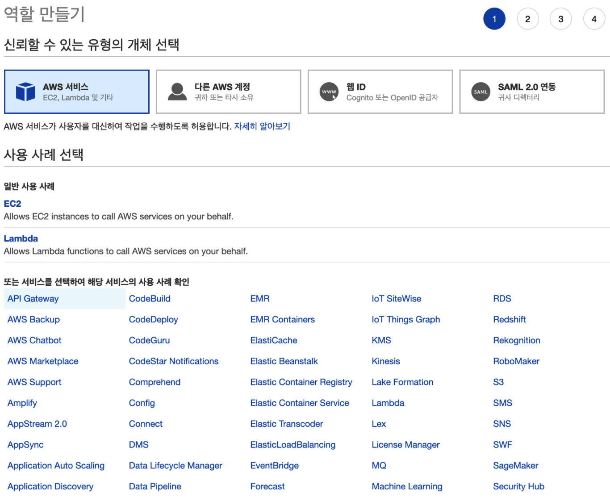The image size is (610, 501).
Task: Choose Lake Formation service
Action: click(402, 382)
